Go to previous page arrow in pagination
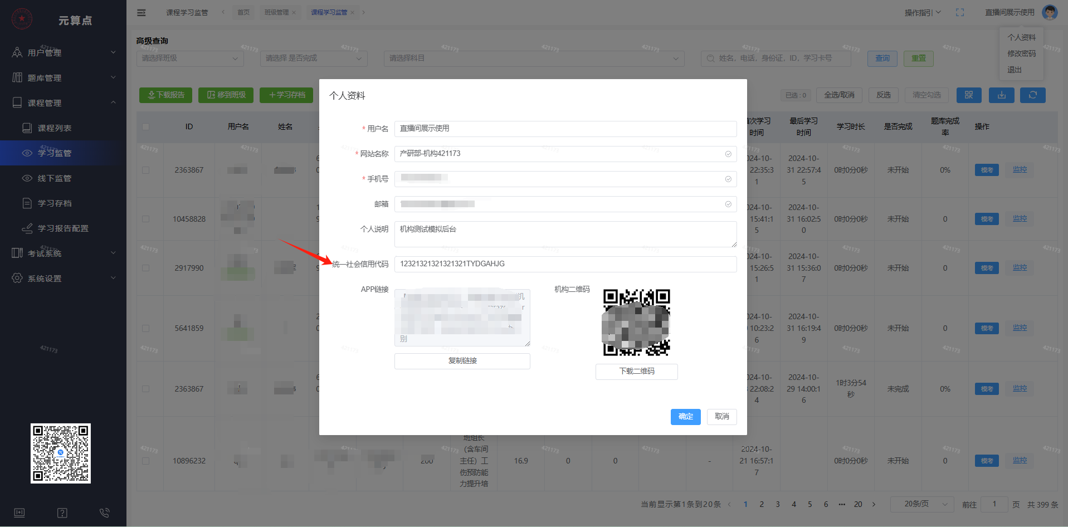The width and height of the screenshot is (1068, 527). click(729, 504)
